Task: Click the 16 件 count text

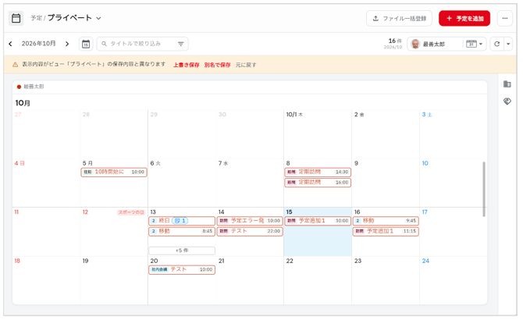Action: point(395,41)
